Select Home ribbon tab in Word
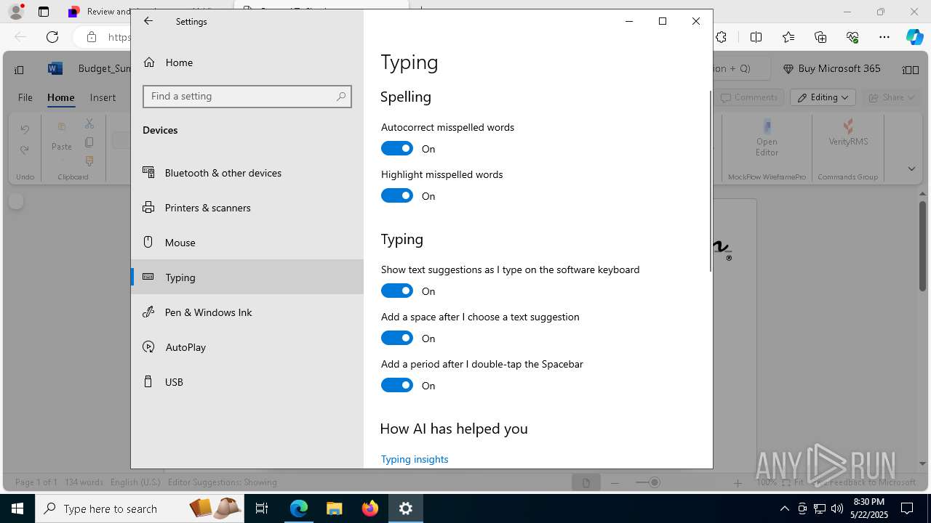The height and width of the screenshot is (523, 931). click(61, 97)
